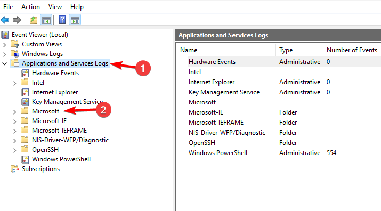Toggle Show/Hide Action Pane toolbar icon

[75, 20]
